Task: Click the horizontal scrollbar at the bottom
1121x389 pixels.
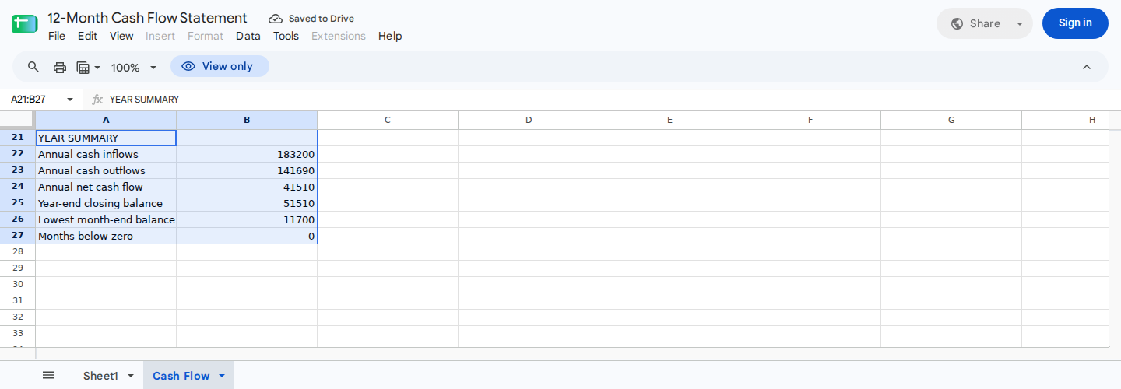Action: [x=572, y=353]
